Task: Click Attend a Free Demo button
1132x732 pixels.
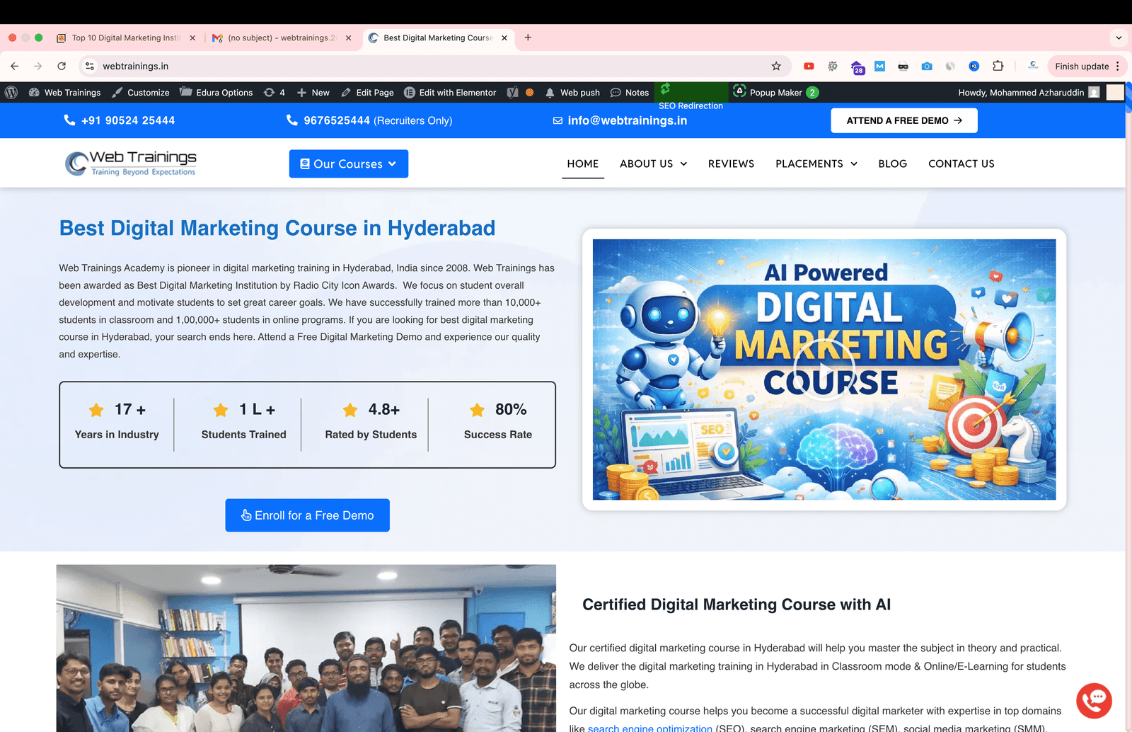Action: [x=903, y=120]
